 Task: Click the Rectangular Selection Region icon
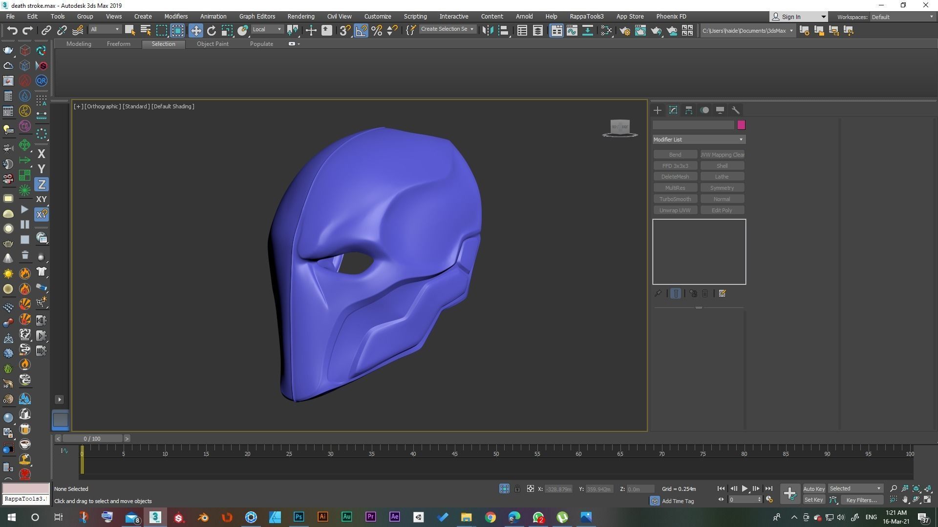coord(162,31)
